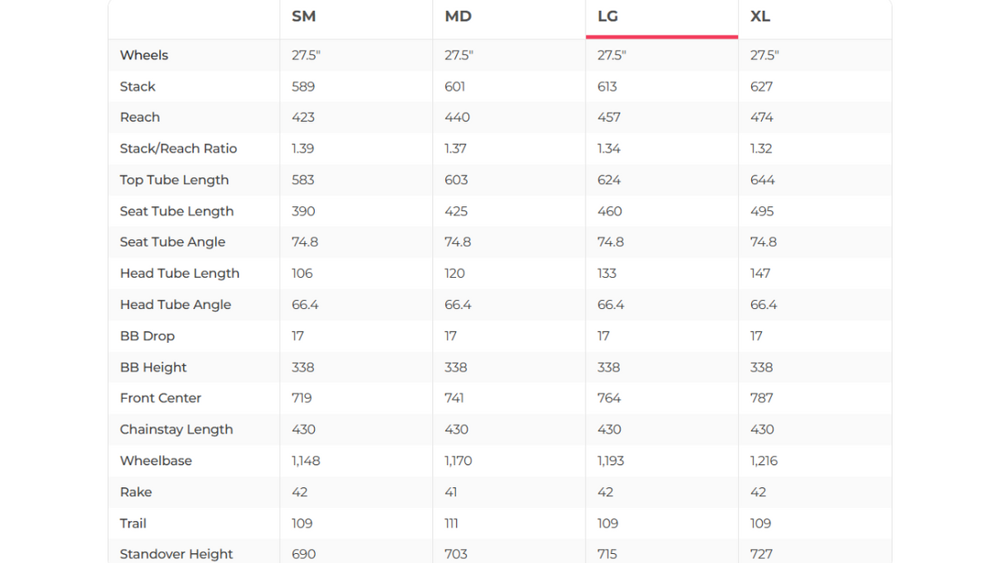Viewport: 1001px width, 563px height.
Task: Select the SM size column header
Action: 303,16
